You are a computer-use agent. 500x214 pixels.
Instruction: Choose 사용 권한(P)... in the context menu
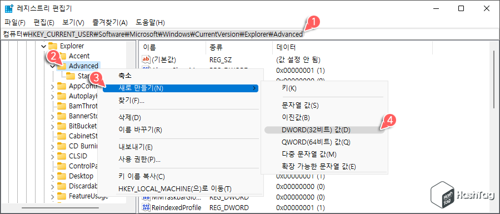click(x=181, y=160)
